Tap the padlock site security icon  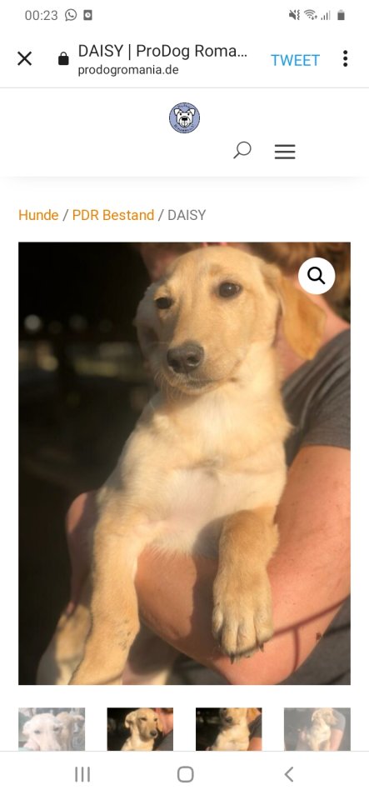point(63,58)
